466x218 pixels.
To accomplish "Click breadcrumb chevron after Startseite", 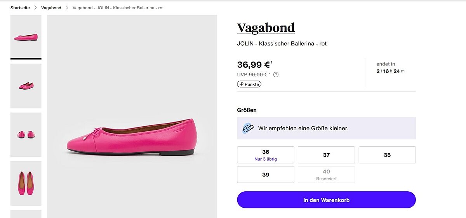I will [x=35, y=8].
